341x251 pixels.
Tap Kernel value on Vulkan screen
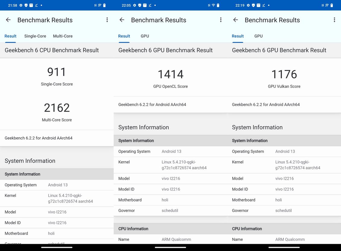[298, 165]
